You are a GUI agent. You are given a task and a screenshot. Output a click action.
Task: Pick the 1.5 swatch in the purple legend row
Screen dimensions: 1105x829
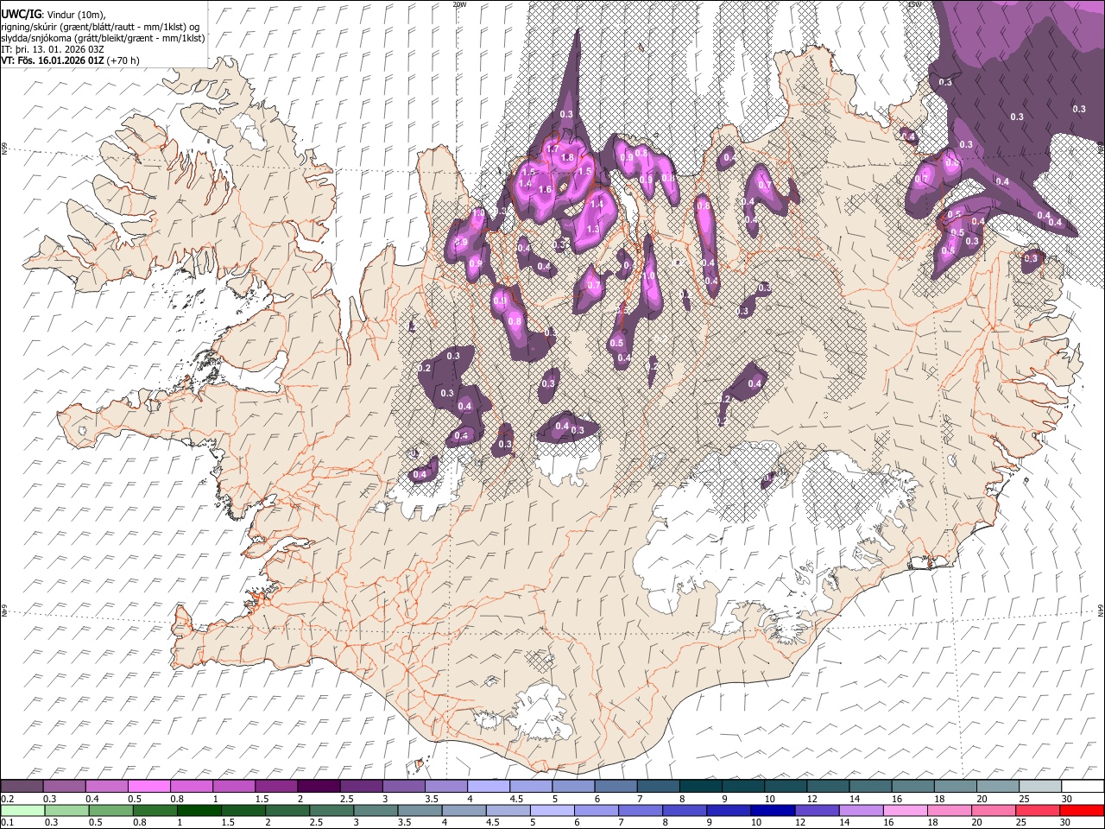point(276,786)
